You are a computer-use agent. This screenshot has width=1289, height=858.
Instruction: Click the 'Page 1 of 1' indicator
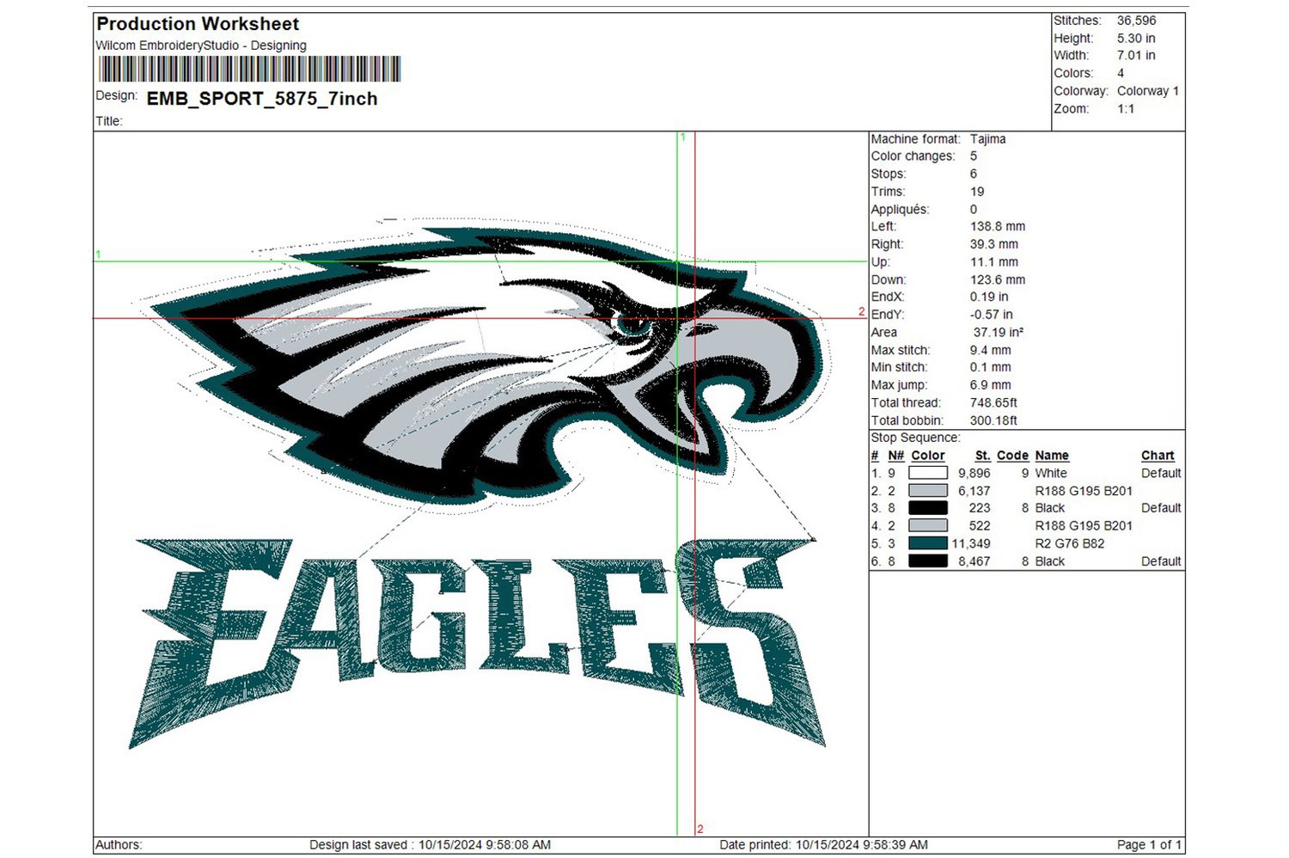pyautogui.click(x=1149, y=845)
